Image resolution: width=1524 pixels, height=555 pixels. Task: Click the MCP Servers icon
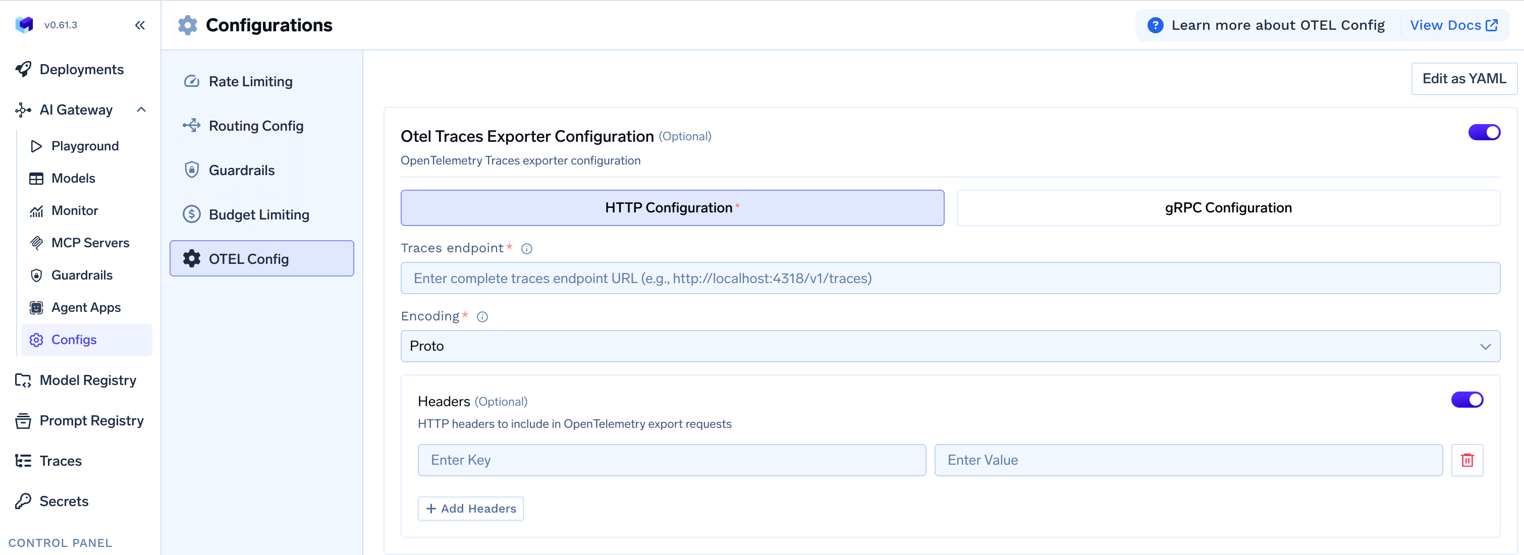click(x=36, y=243)
